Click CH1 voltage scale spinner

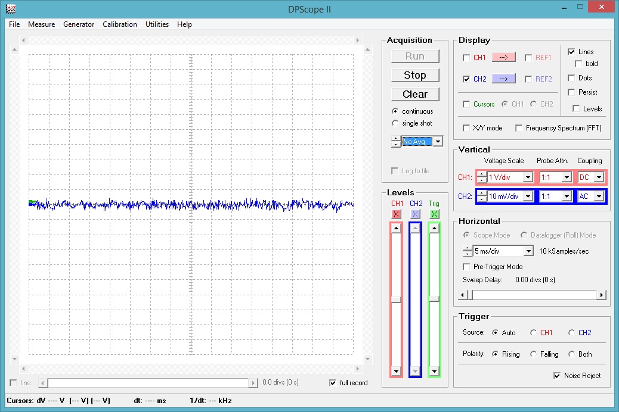[482, 177]
